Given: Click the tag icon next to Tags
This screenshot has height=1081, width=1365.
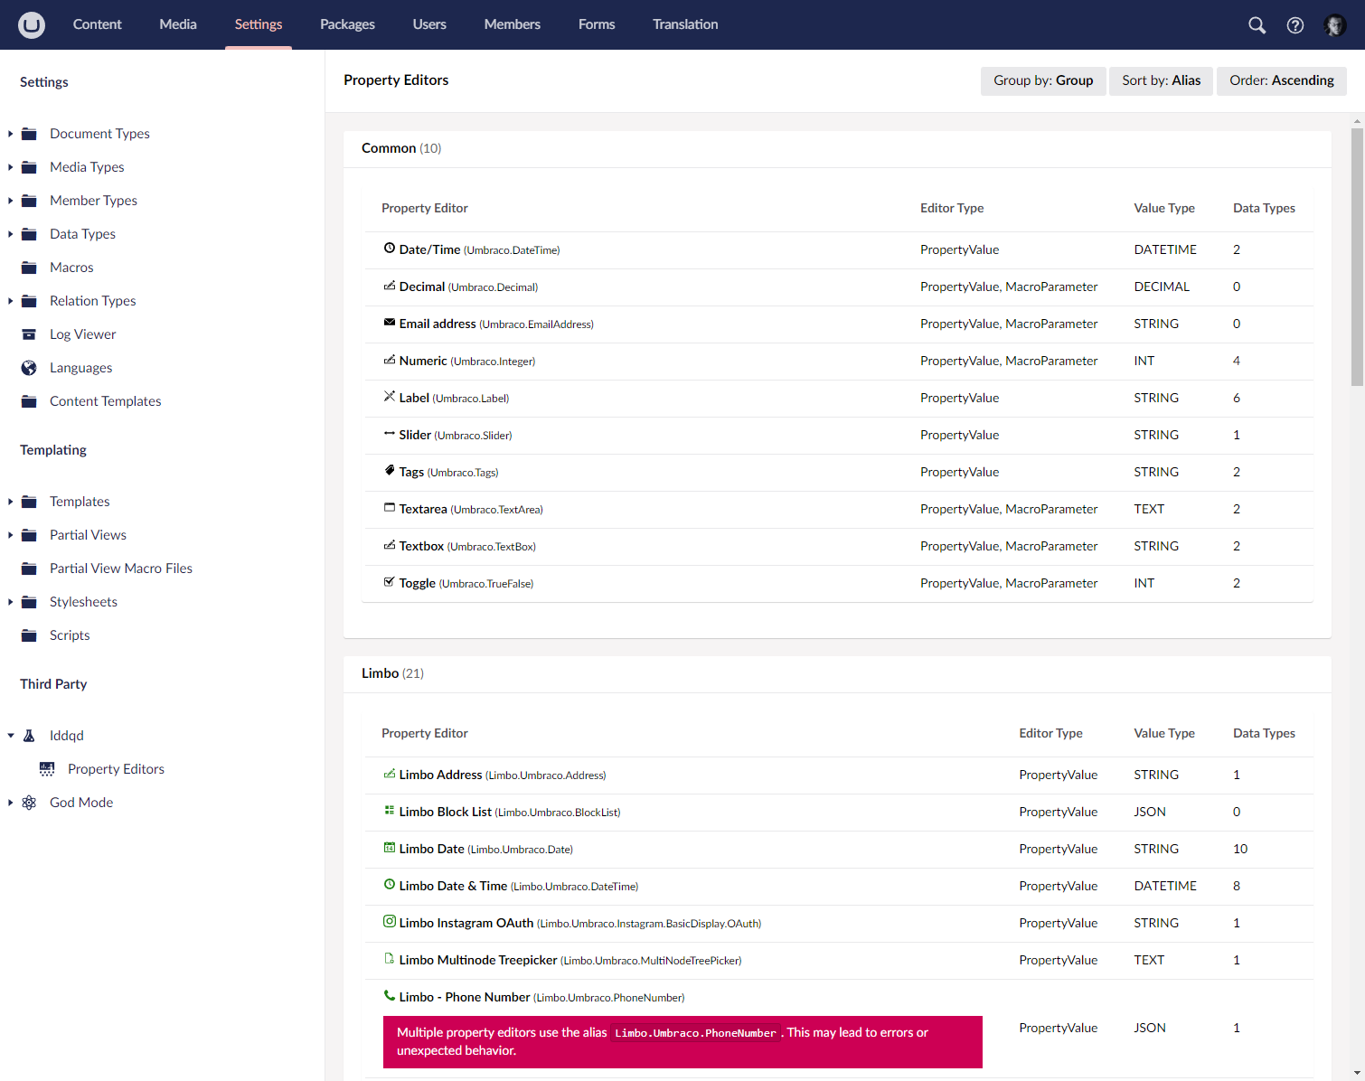Looking at the screenshot, I should pyautogui.click(x=389, y=470).
